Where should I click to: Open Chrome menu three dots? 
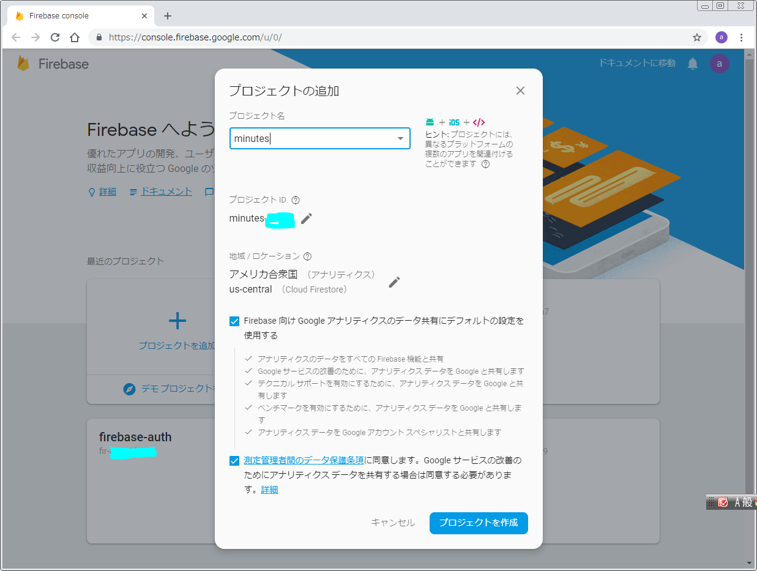pyautogui.click(x=741, y=37)
